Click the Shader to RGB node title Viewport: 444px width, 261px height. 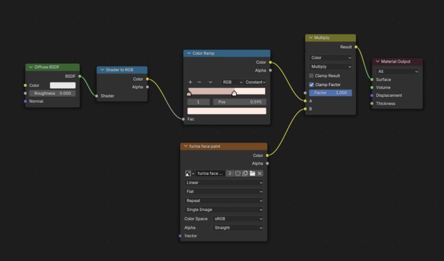point(119,70)
